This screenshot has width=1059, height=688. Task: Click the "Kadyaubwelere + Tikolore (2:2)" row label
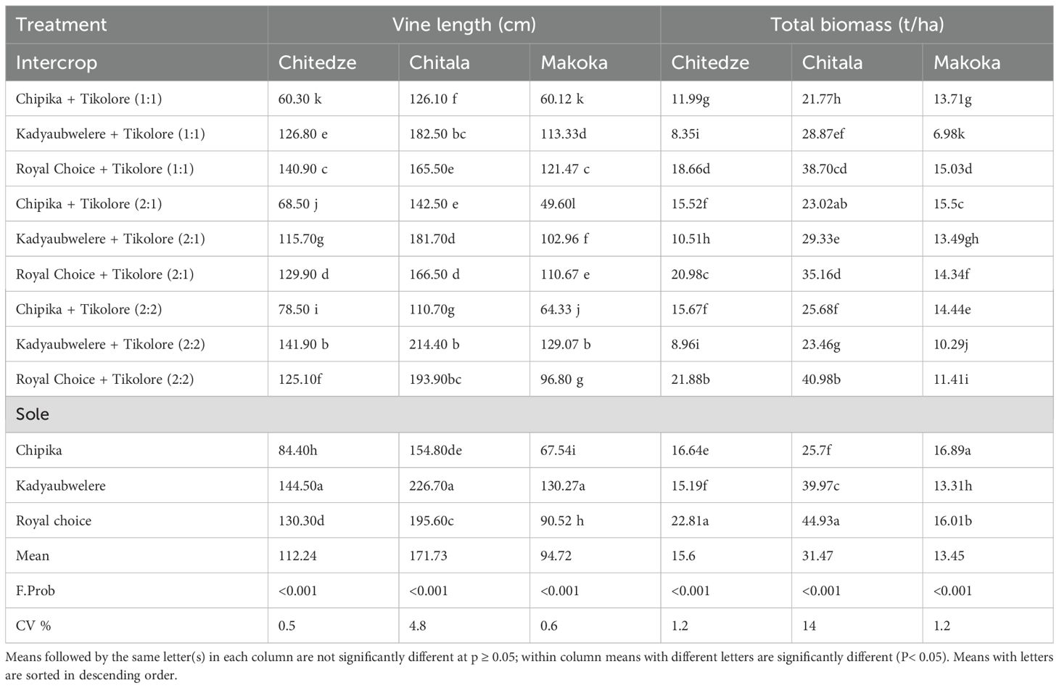pos(110,344)
